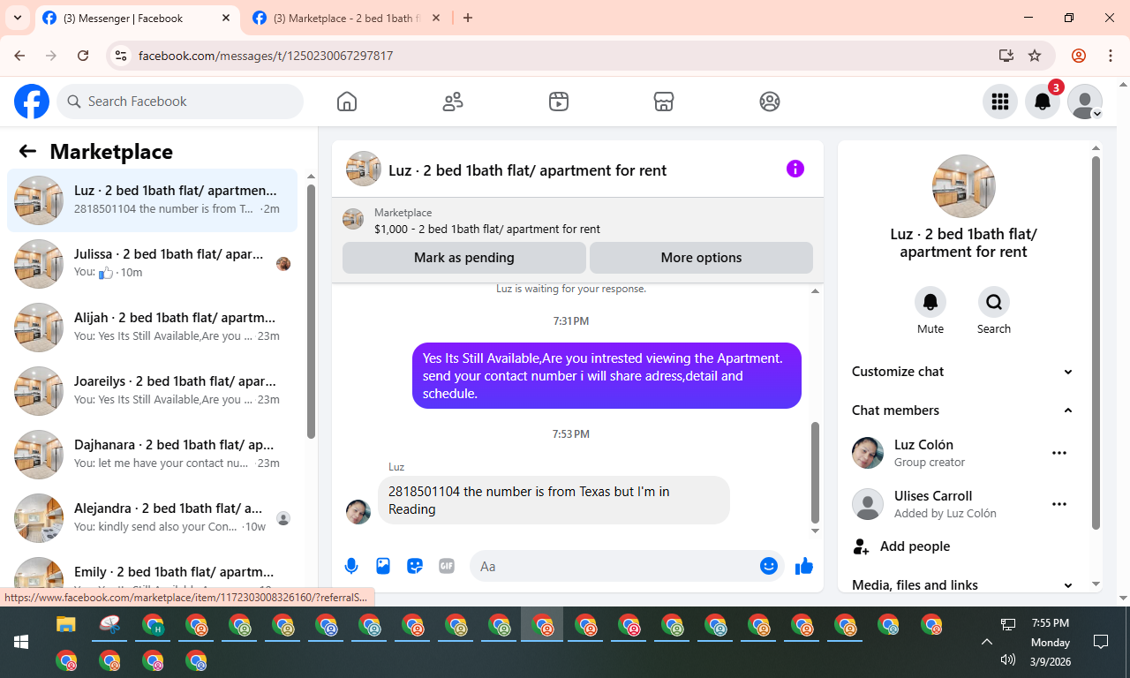Select the Luz conversation in list
1130x678 pixels.
point(152,200)
